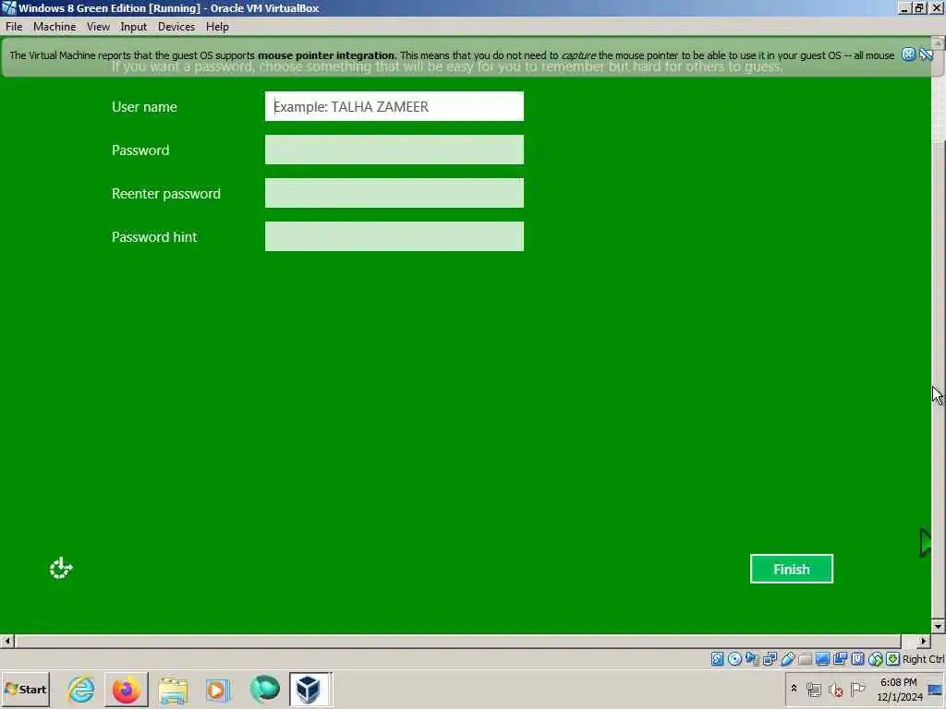Click the Finish button

792,569
